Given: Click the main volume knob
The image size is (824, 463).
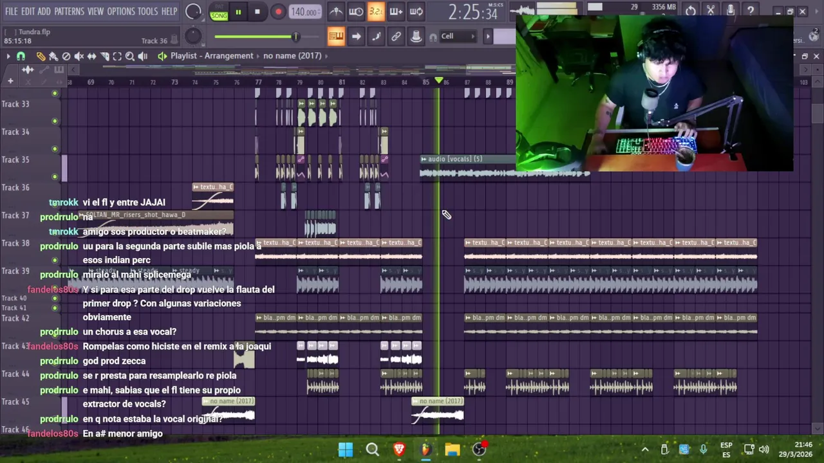Looking at the screenshot, I should 193,12.
